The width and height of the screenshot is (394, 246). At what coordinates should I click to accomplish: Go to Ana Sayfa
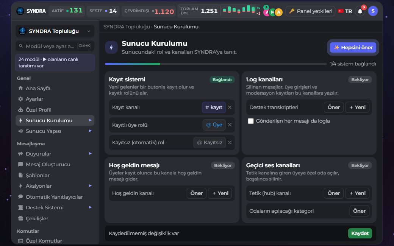(55, 88)
